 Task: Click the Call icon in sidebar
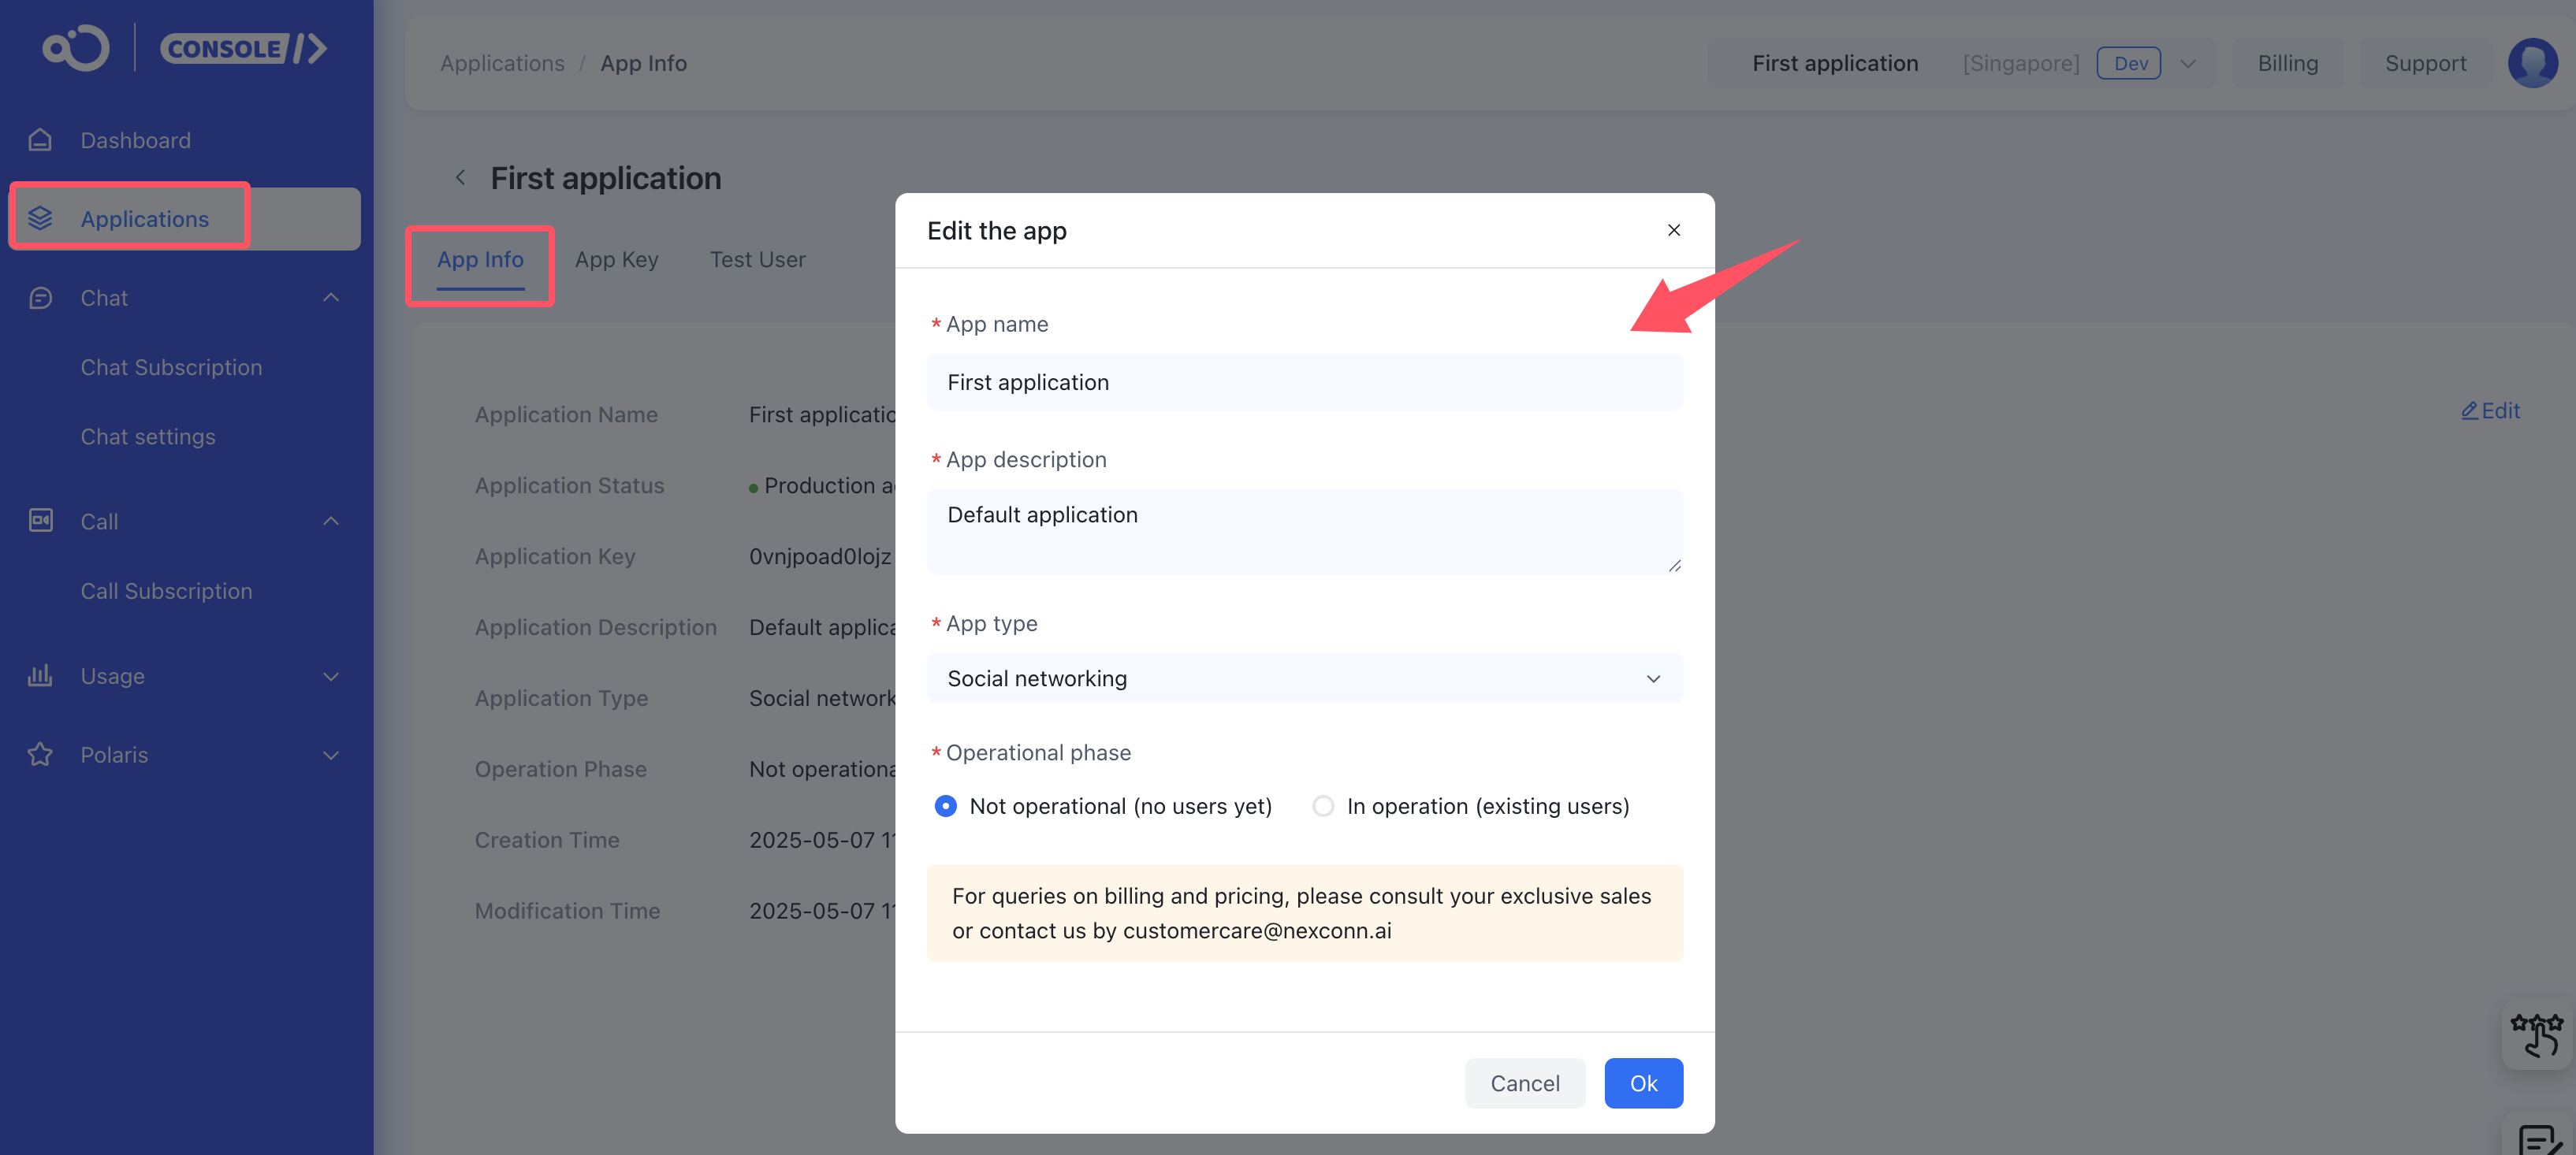tap(40, 521)
